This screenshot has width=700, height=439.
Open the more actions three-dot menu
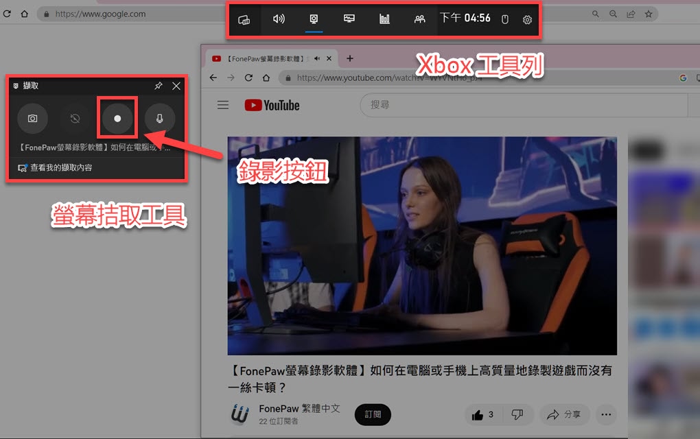point(606,415)
